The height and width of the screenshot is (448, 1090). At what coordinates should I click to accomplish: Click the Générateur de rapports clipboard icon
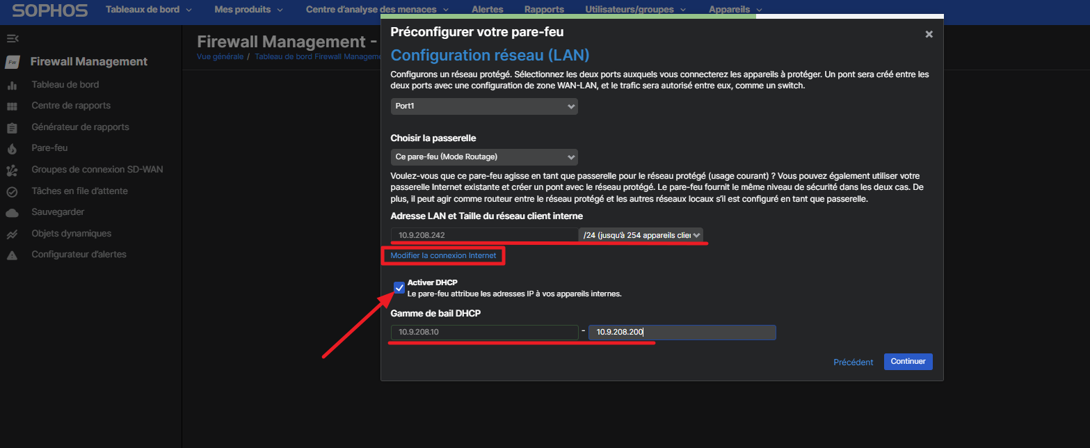[12, 127]
